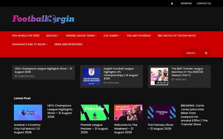Open FULL MATCH REPLAY menu item
The width and height of the screenshot is (223, 139).
point(139,35)
